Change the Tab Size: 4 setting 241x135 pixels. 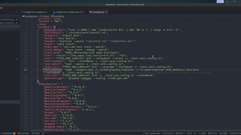(180, 133)
